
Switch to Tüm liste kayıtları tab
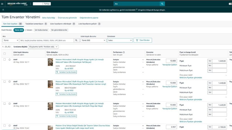[12, 24]
